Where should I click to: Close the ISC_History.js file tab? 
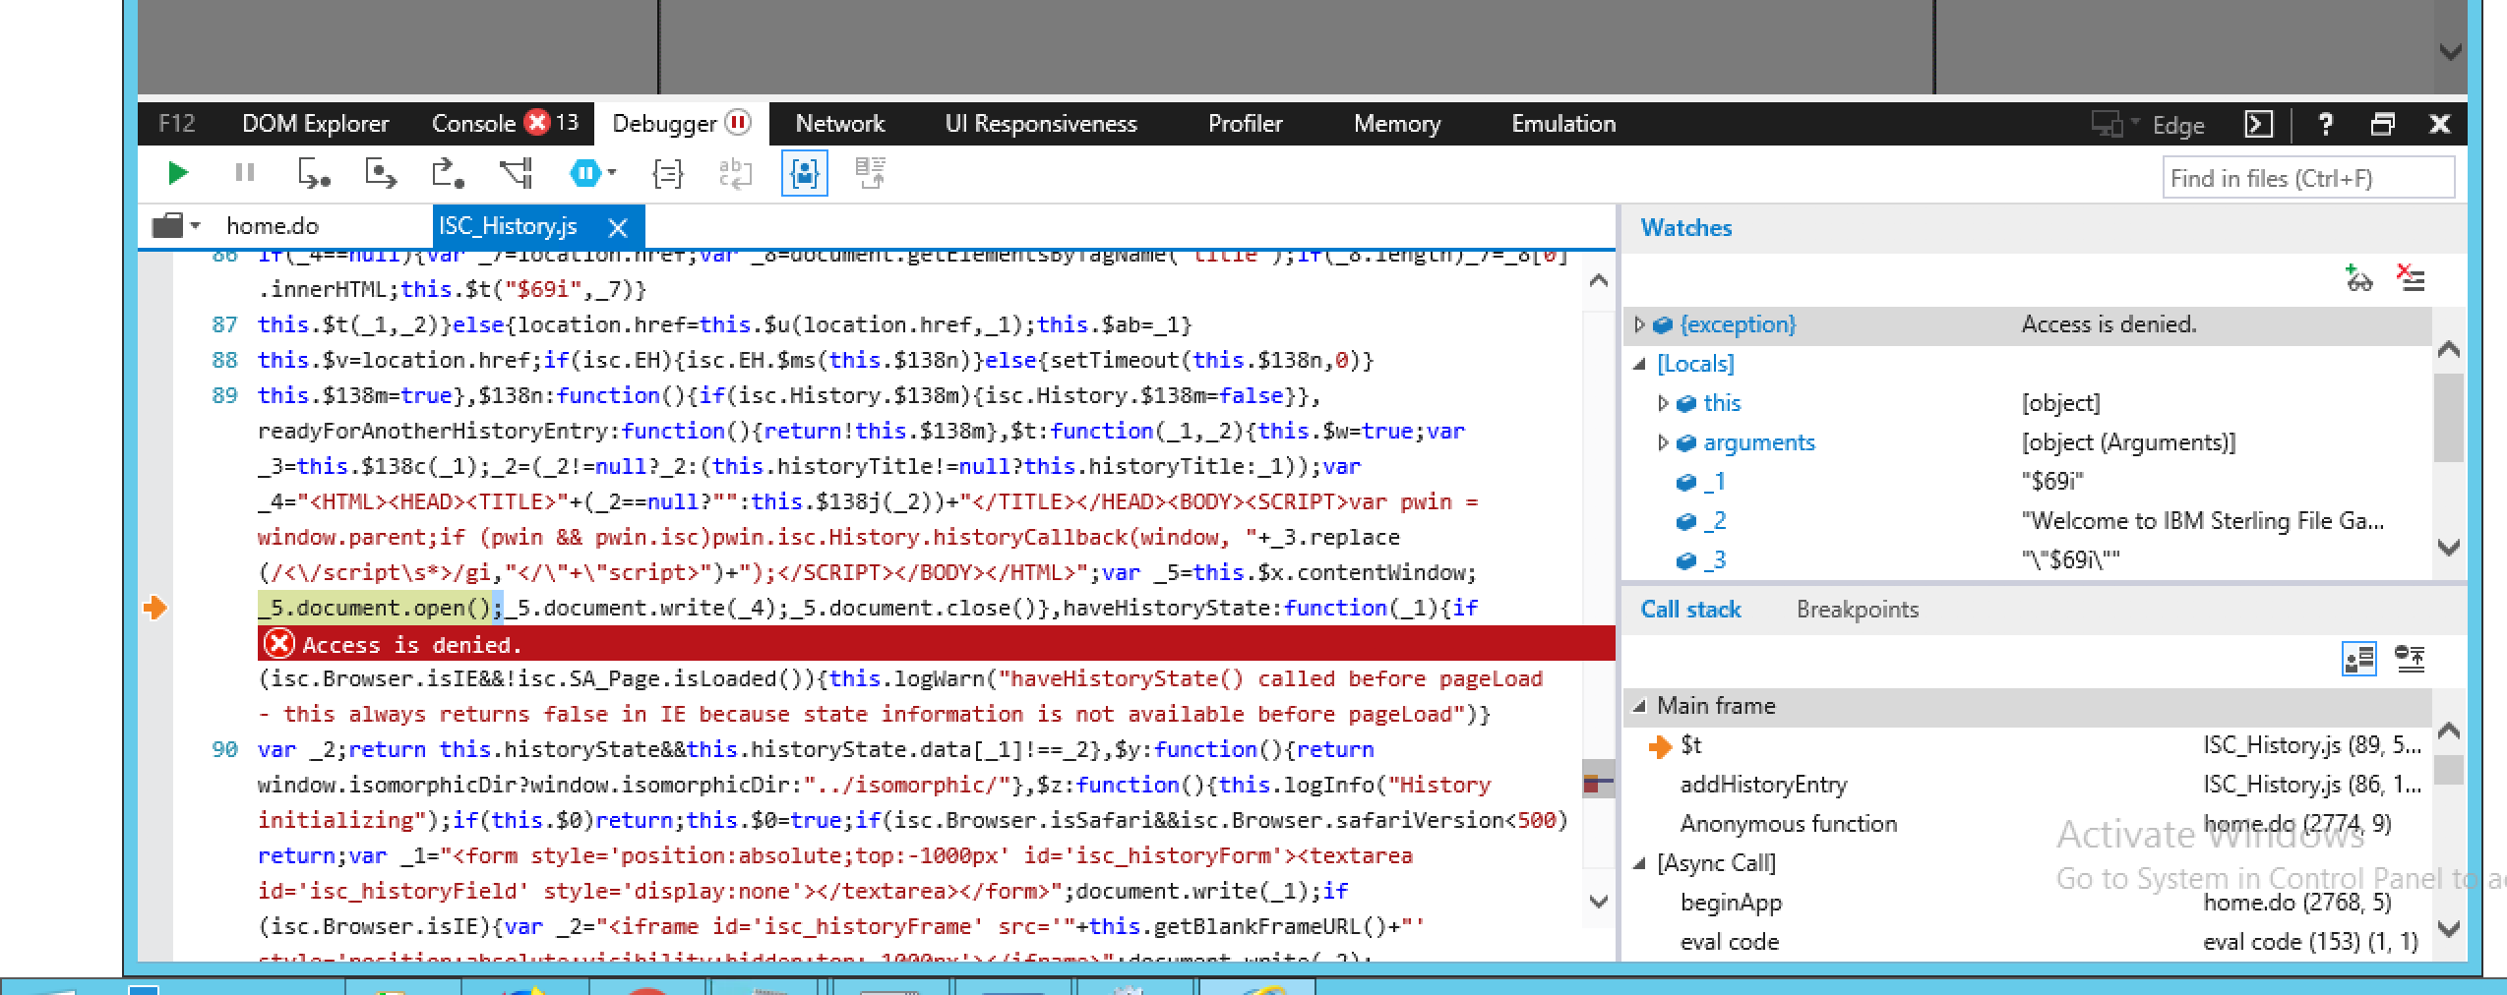618,227
